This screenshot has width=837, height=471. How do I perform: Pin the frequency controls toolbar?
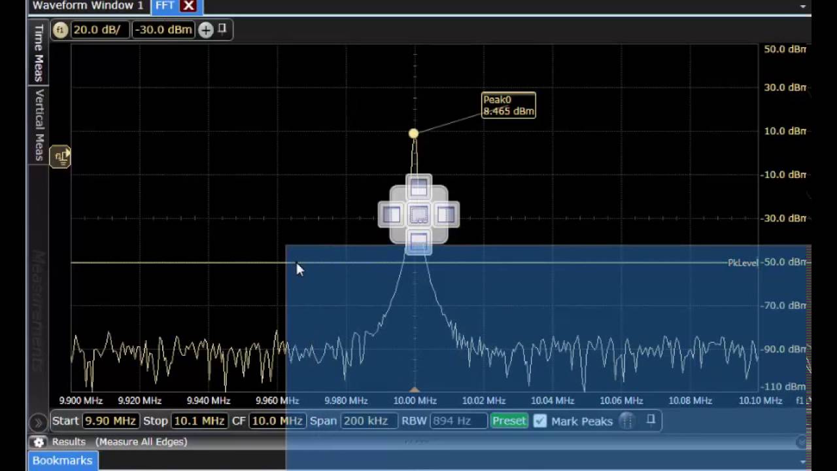coord(651,420)
